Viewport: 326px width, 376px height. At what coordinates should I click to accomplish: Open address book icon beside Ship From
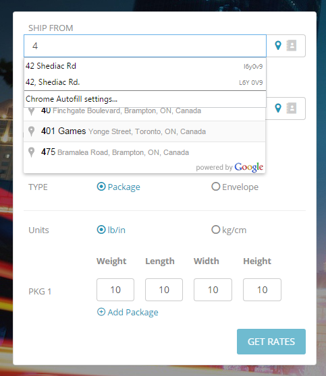pos(292,45)
